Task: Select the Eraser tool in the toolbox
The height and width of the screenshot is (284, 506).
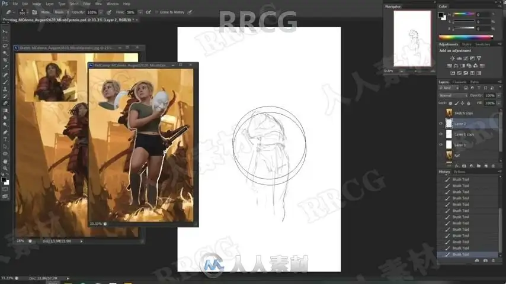Action: coord(5,104)
